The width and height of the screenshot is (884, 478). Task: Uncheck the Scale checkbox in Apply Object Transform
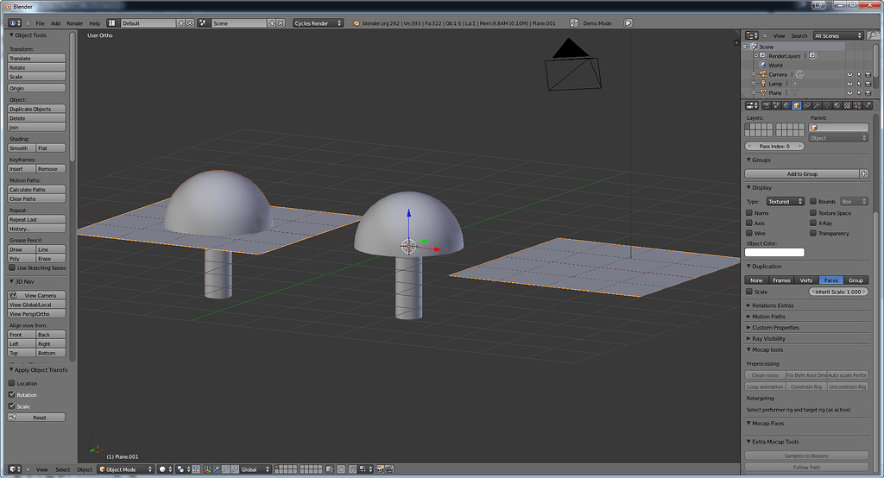coord(11,406)
